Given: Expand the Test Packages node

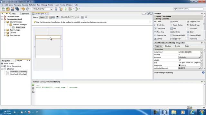Looking at the screenshot, I should (5, 30).
